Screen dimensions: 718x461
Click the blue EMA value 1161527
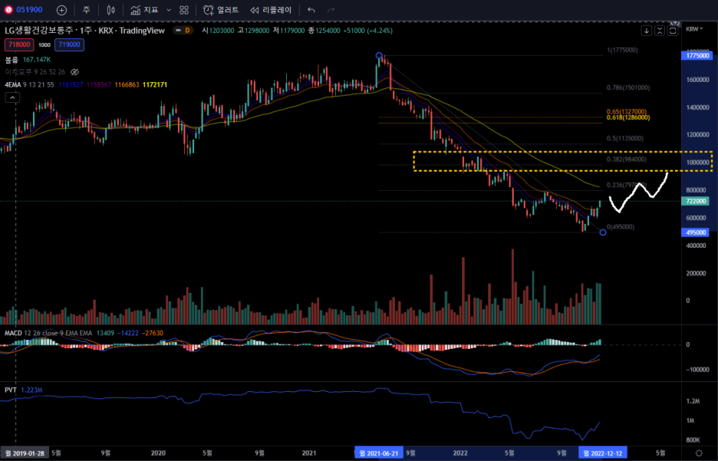coord(71,84)
